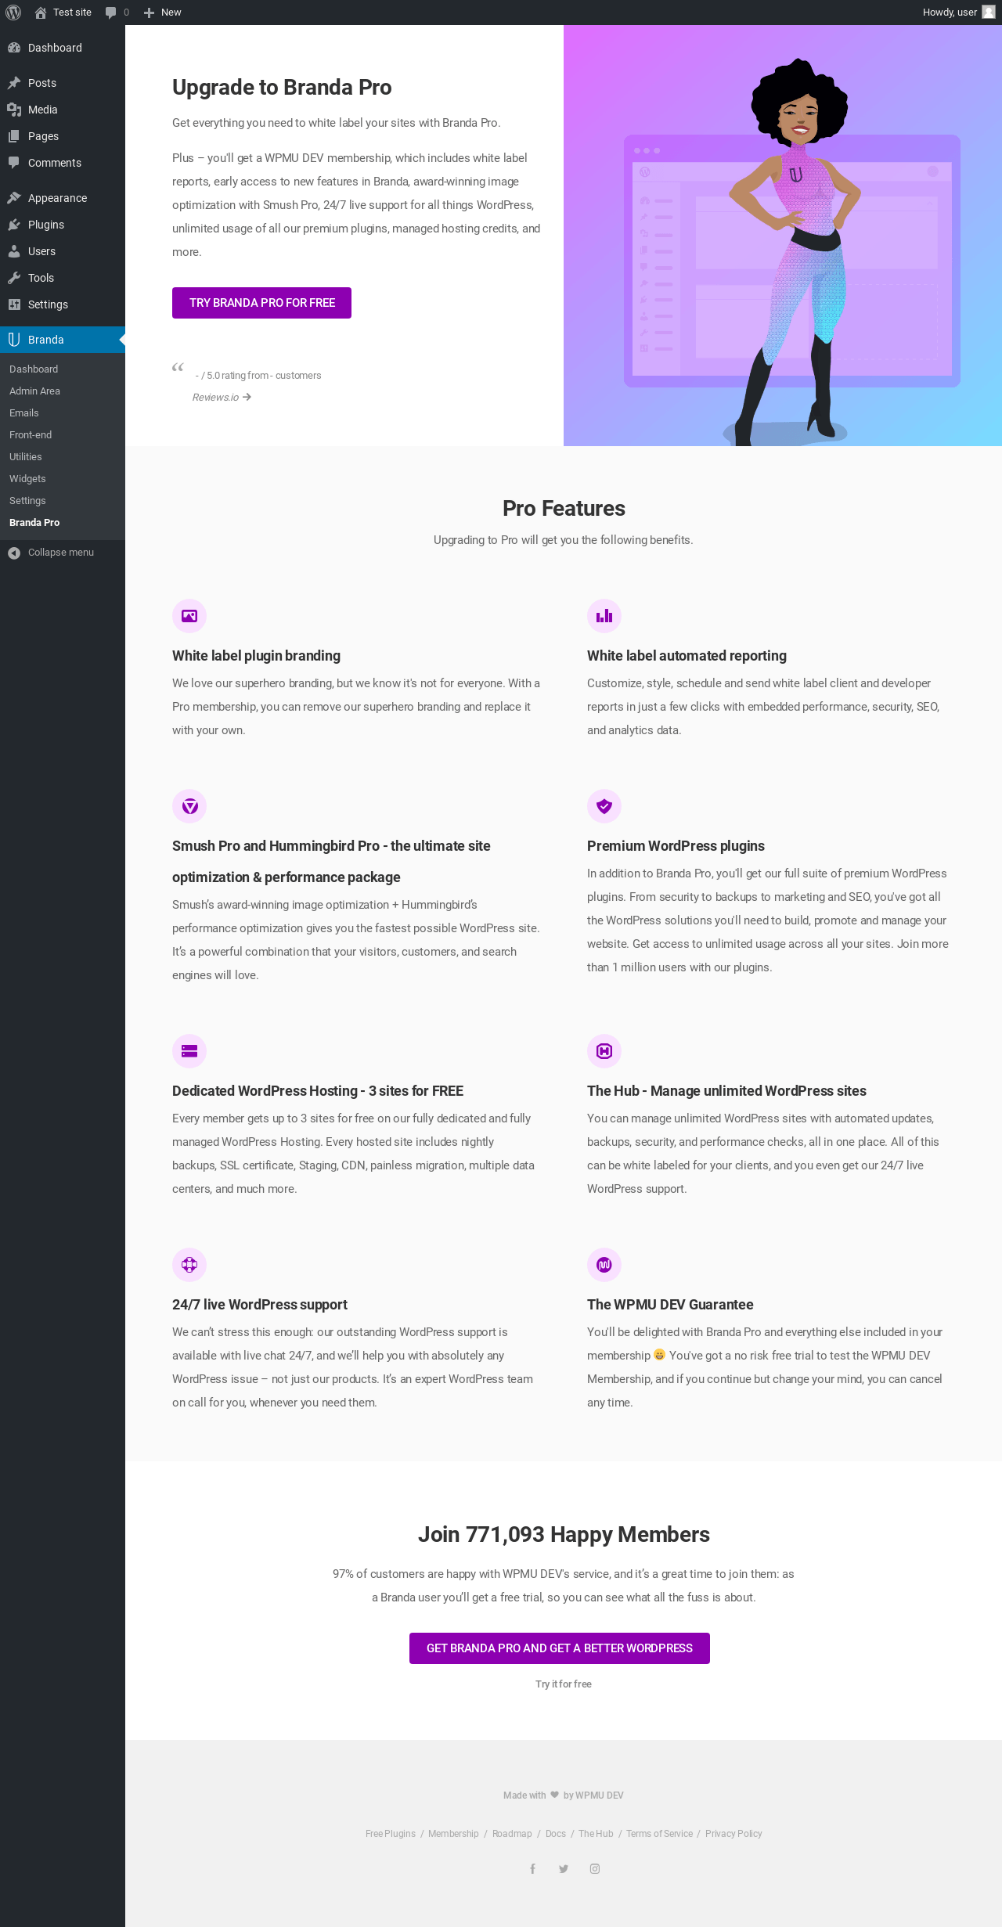The width and height of the screenshot is (1002, 1927).
Task: Click the Plugins icon in sidebar
Action: pos(14,225)
